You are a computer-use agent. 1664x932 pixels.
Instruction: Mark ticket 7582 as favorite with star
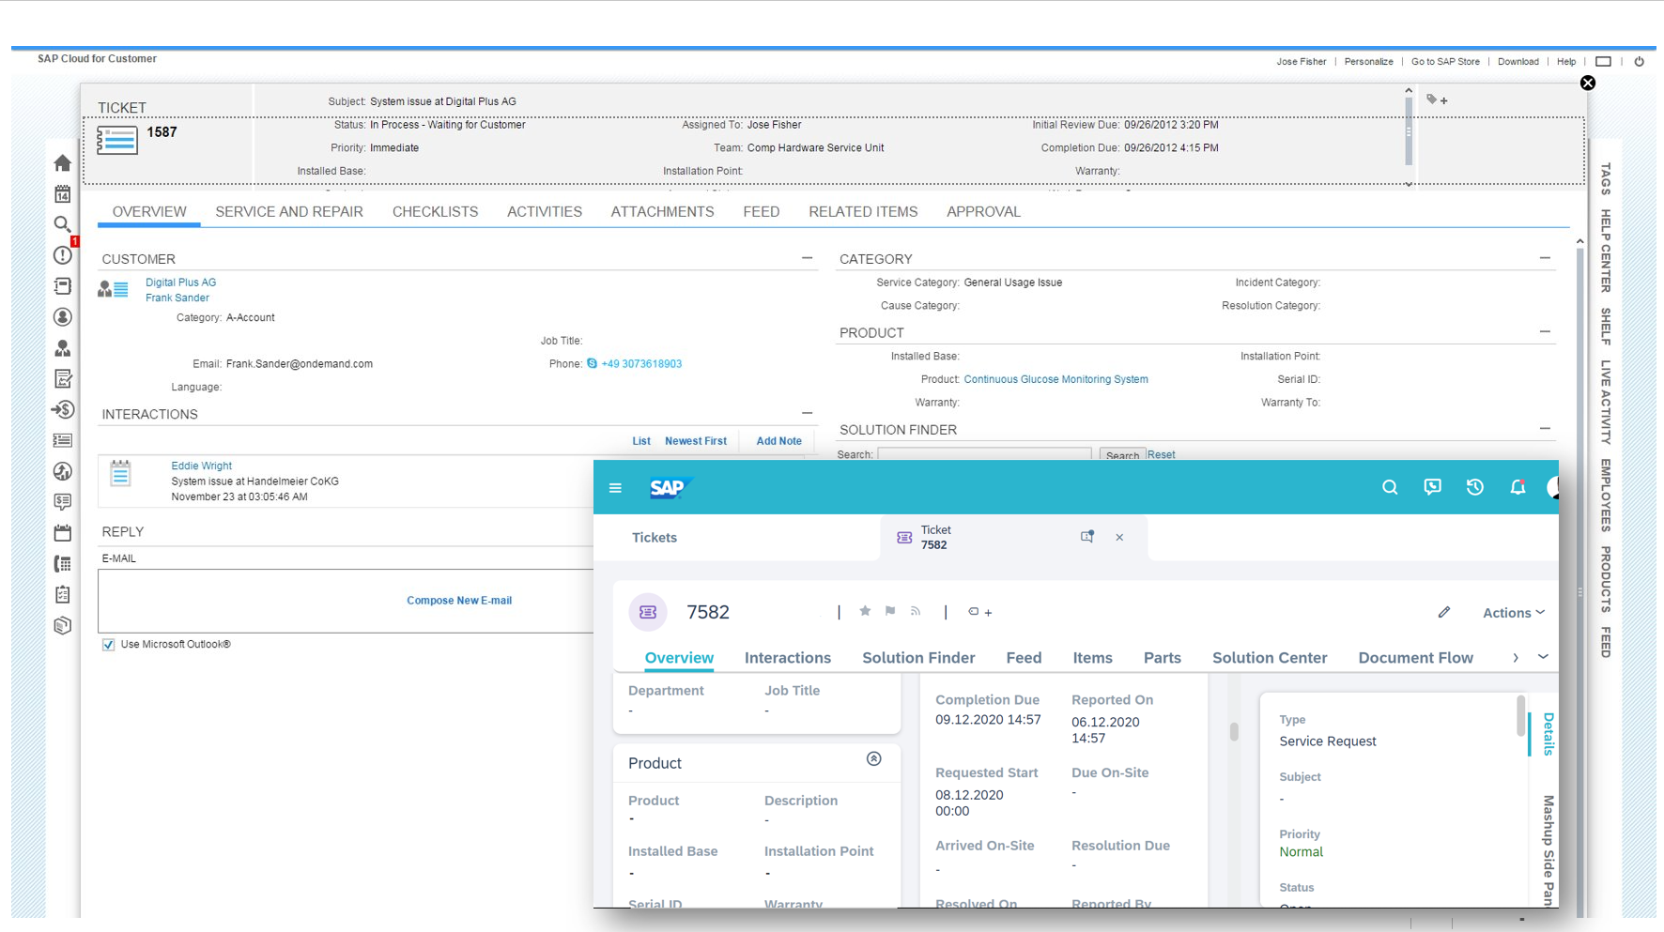(865, 611)
